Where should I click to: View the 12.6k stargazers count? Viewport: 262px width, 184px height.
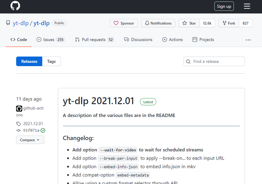point(207,23)
